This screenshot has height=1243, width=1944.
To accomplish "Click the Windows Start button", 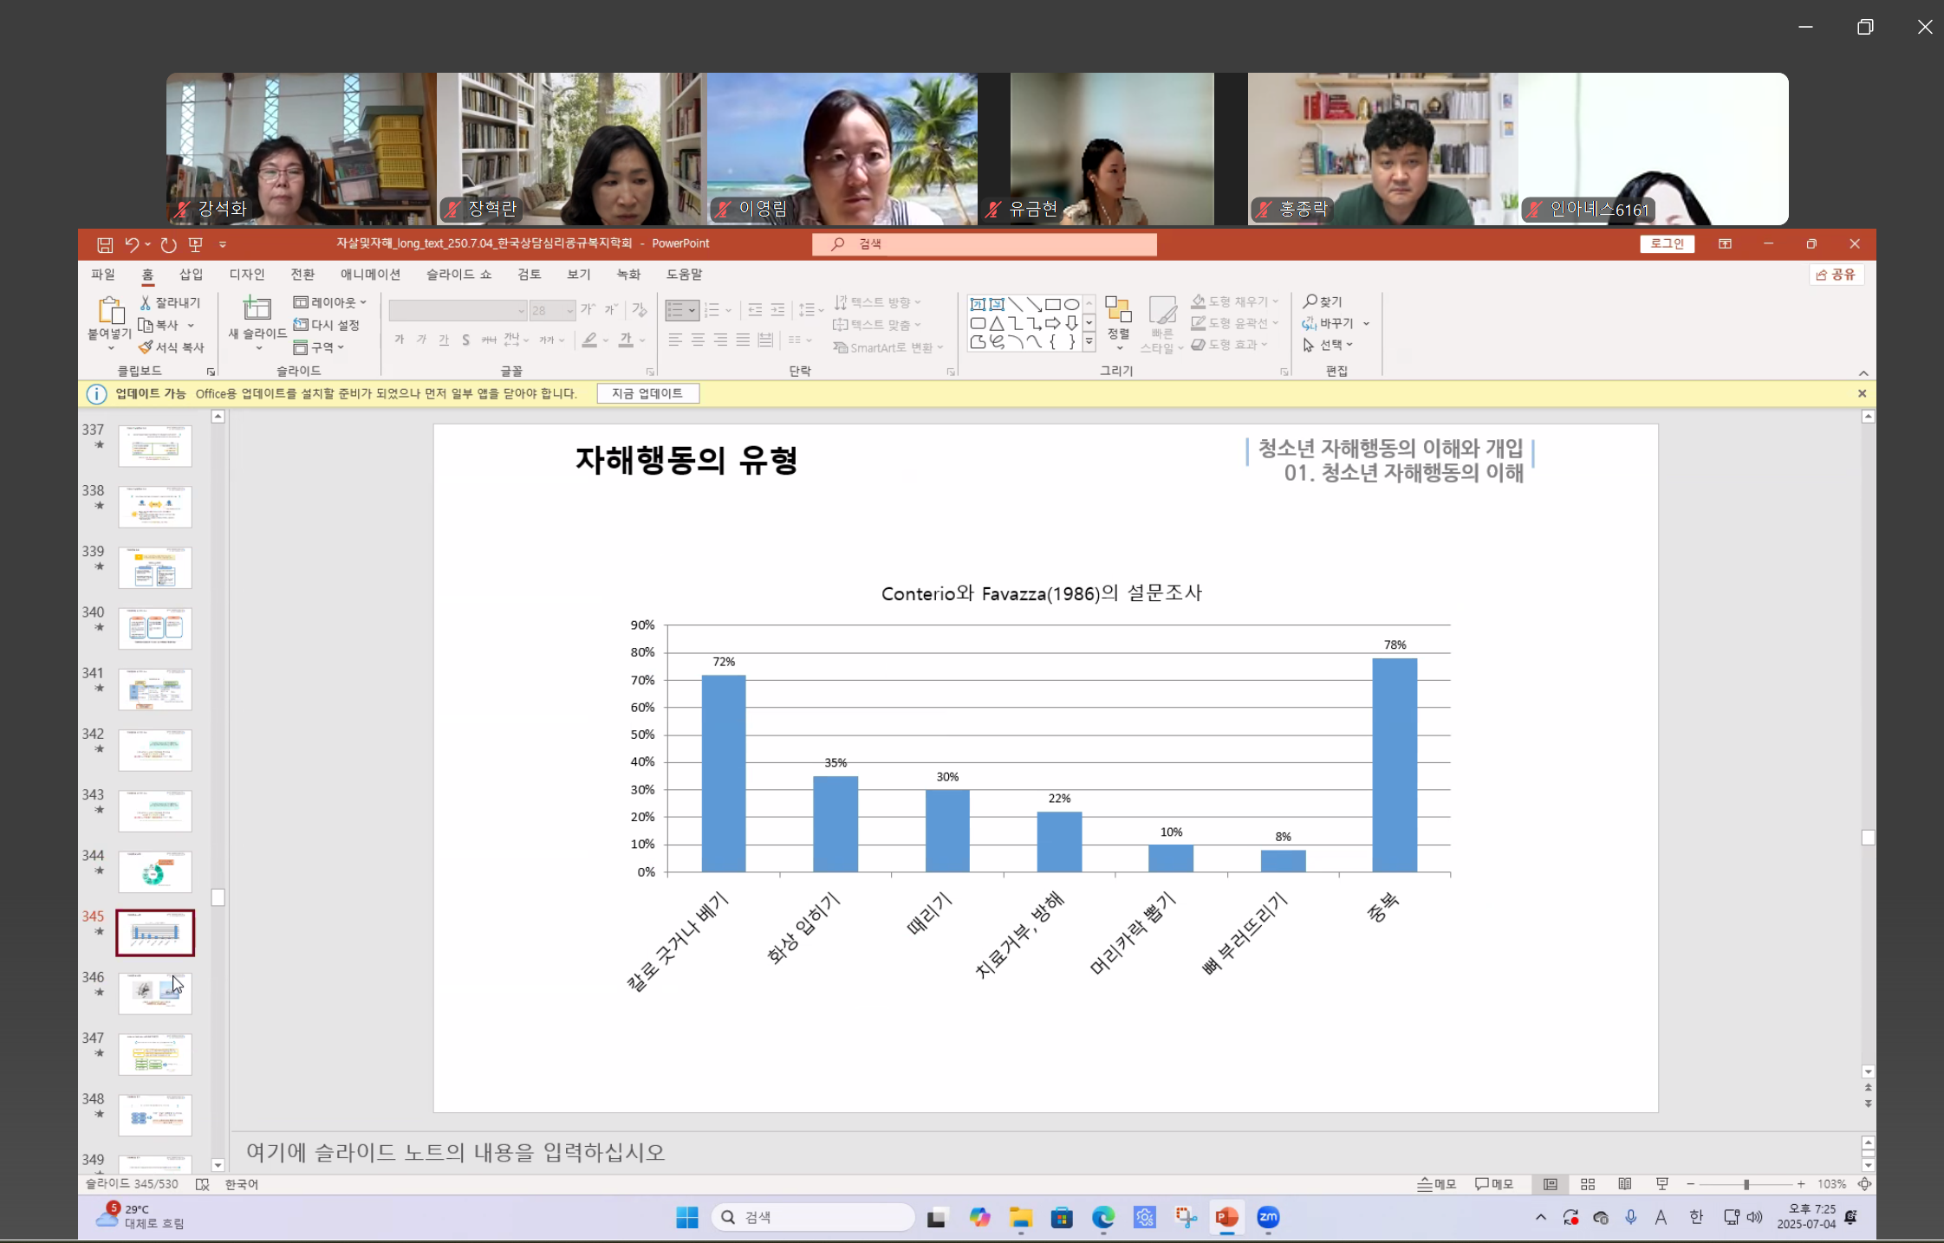I will (x=686, y=1218).
